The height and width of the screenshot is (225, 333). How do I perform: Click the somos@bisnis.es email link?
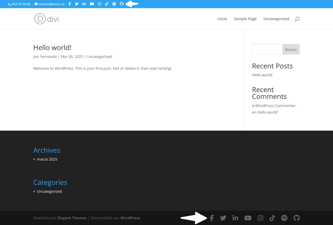pyautogui.click(x=52, y=4)
